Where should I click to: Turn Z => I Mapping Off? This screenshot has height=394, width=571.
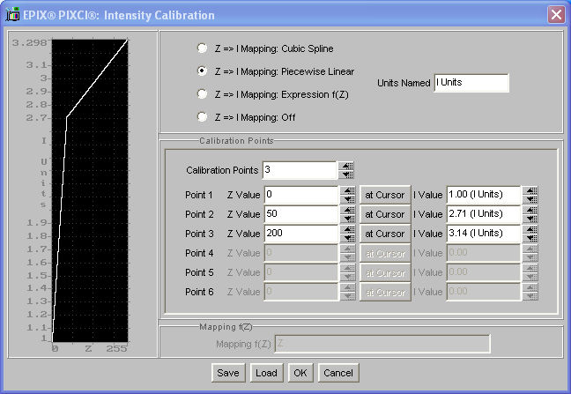(202, 117)
